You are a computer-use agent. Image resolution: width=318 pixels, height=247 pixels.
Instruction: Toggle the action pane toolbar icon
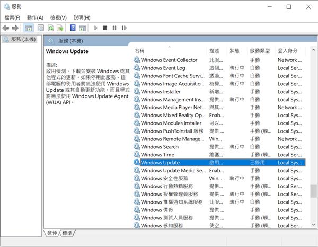point(82,28)
